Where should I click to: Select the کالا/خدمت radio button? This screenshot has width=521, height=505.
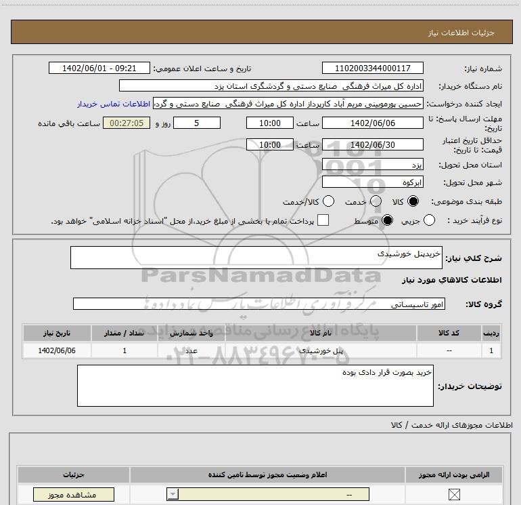[329, 201]
